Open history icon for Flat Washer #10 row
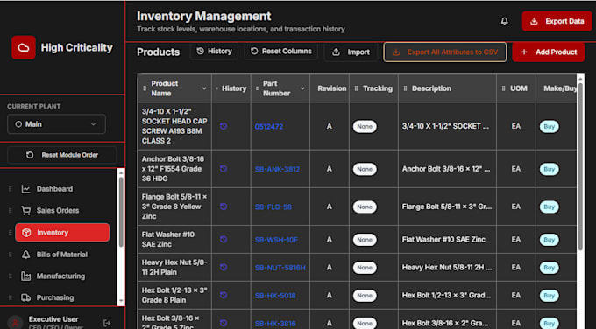 (x=223, y=239)
